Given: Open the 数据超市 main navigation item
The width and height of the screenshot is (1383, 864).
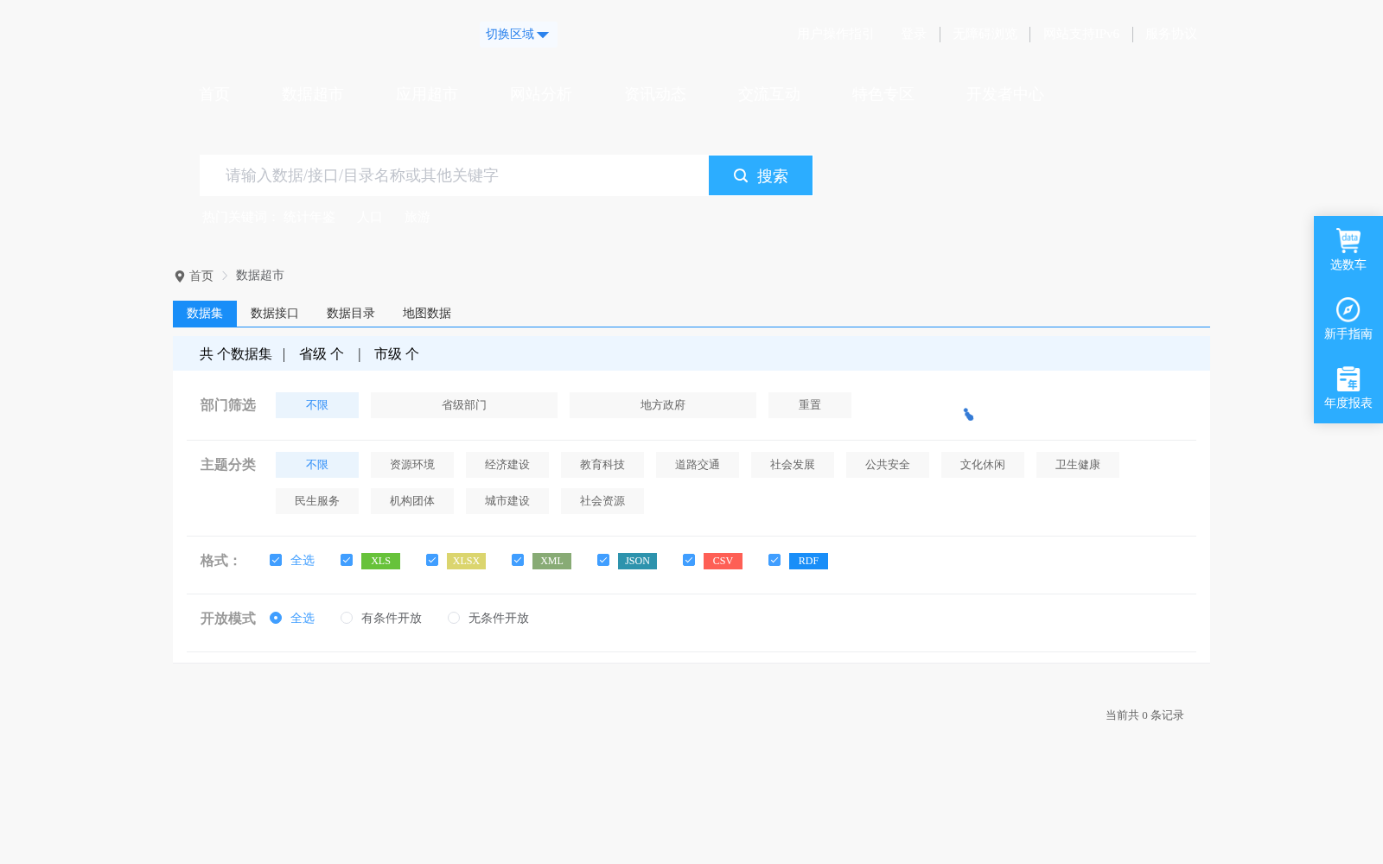Looking at the screenshot, I should [313, 94].
